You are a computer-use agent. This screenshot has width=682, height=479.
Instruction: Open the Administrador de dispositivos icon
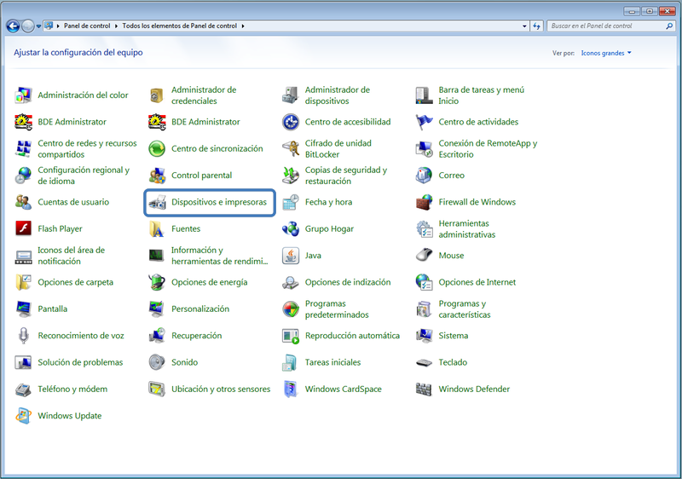pyautogui.click(x=290, y=95)
